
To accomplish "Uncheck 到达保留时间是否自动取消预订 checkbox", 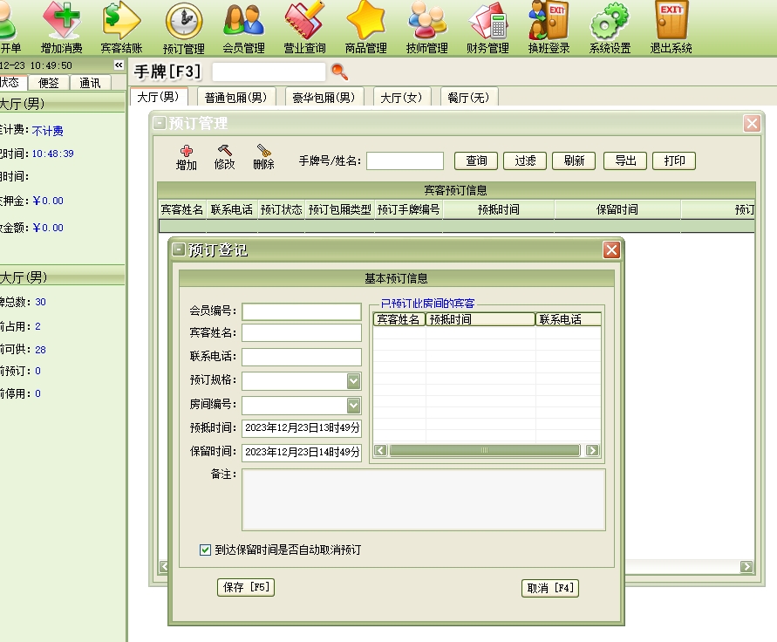I will [x=206, y=550].
